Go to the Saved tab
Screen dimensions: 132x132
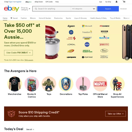pos(14,18)
